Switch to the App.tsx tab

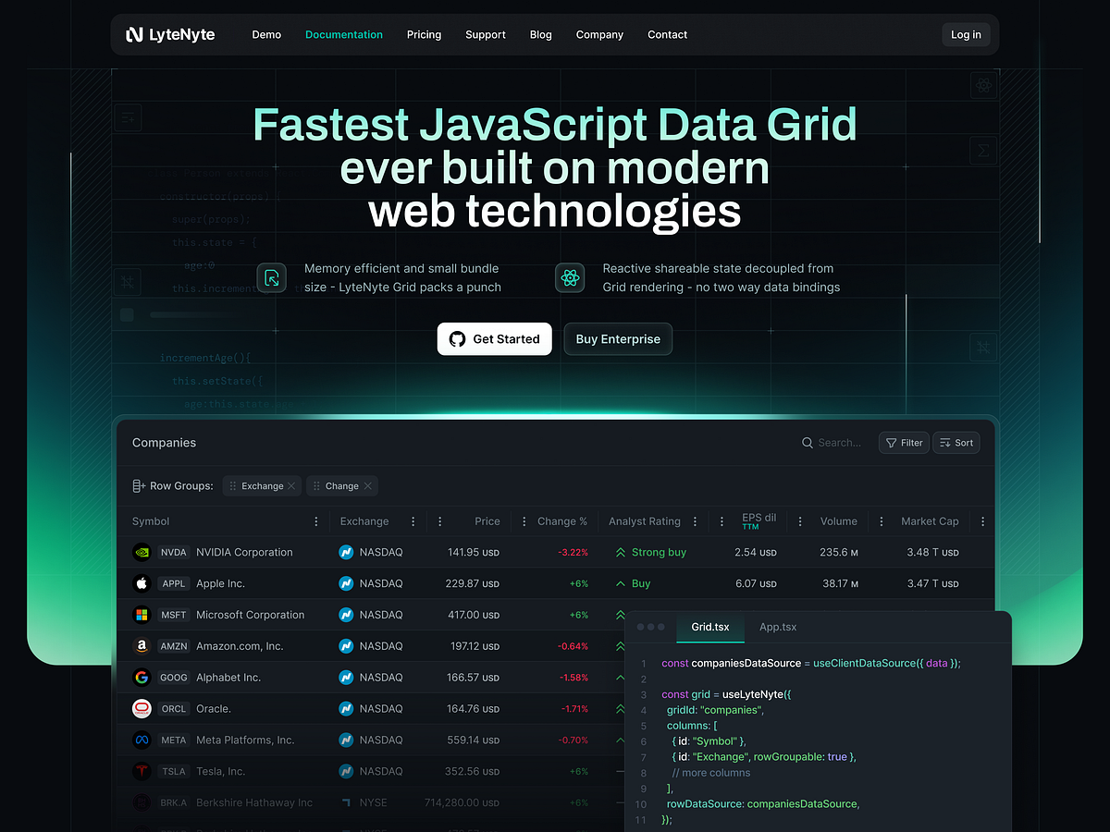click(x=777, y=627)
